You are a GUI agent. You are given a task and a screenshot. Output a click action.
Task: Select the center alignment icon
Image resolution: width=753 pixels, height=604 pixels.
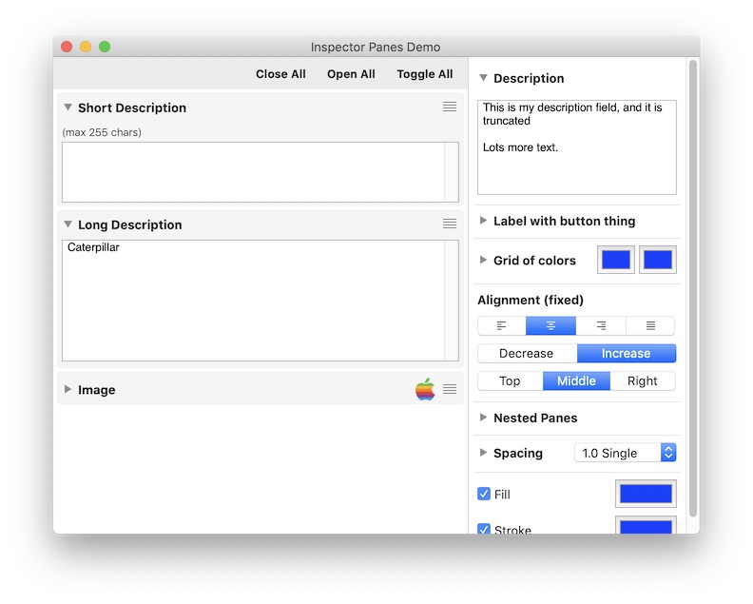click(x=550, y=325)
